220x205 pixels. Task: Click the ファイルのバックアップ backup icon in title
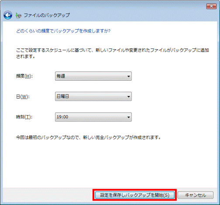[x=18, y=15]
